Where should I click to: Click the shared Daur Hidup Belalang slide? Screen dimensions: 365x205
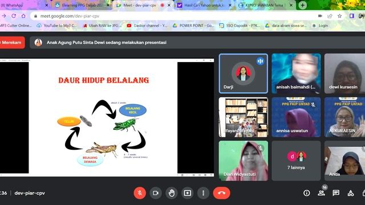[x=103, y=117]
